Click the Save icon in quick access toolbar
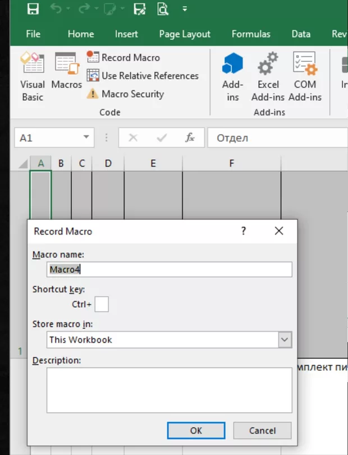Viewport: 348px width, 455px height. pos(33,9)
